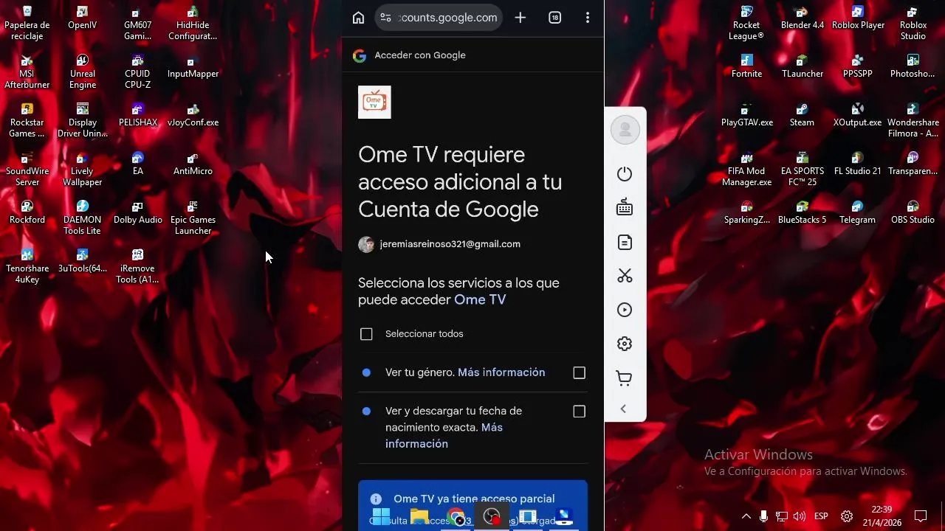The height and width of the screenshot is (531, 945).
Task: Click the volume speaker tray icon
Action: tap(799, 516)
